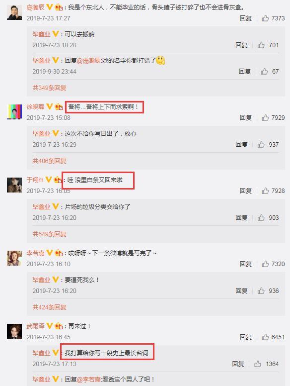Reply to 李若嘉's comment
Viewport: 290px width, 386px height.
tap(246, 264)
